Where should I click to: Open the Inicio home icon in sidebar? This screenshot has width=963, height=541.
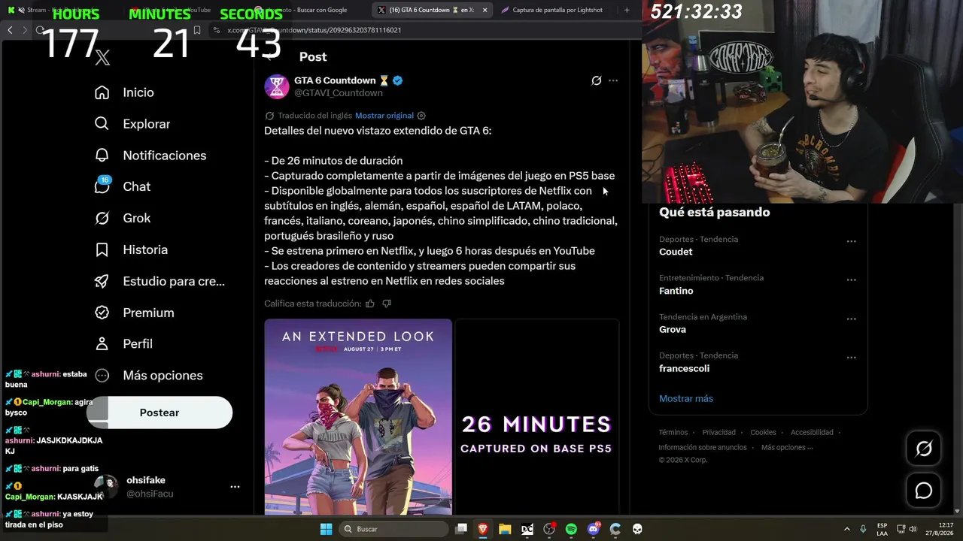pyautogui.click(x=102, y=92)
